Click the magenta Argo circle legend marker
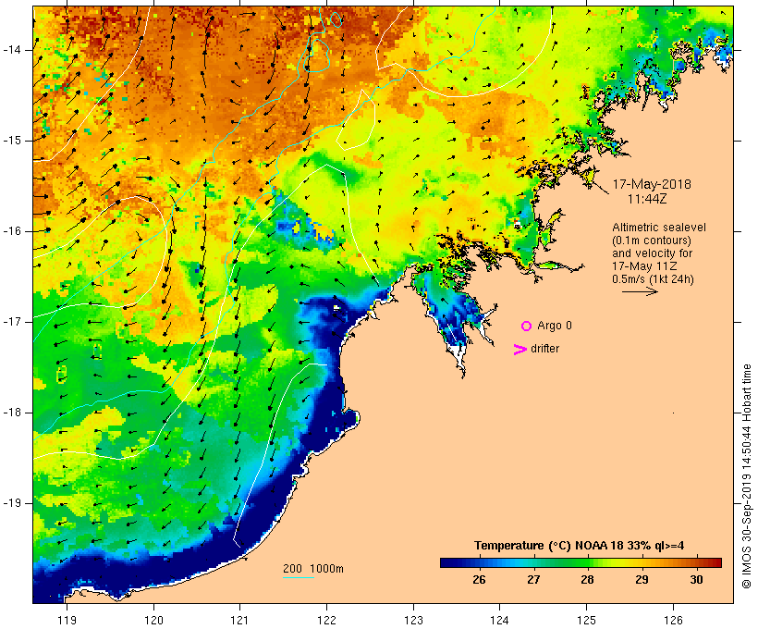 [x=527, y=327]
